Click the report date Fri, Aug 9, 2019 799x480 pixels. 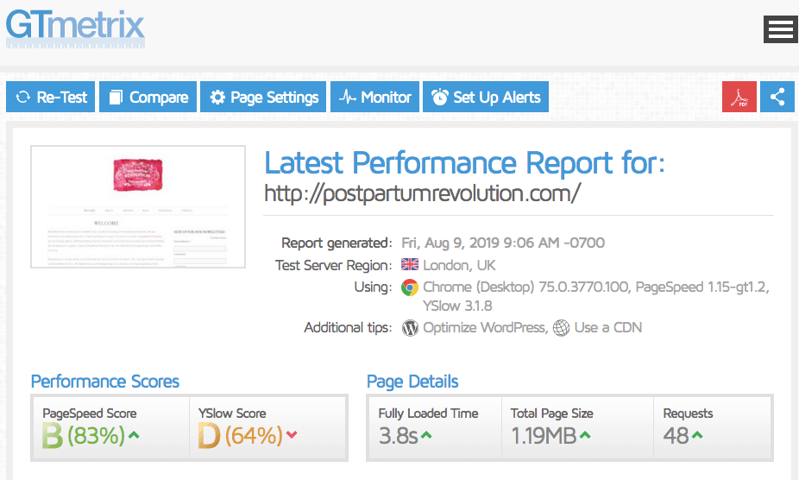450,243
